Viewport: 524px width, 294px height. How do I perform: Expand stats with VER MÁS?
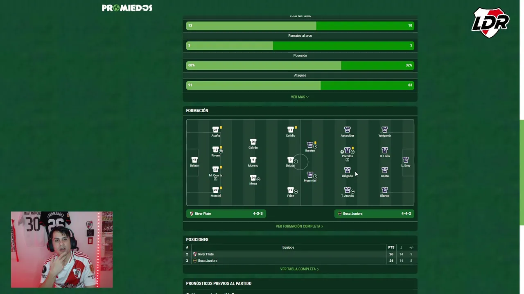(300, 97)
